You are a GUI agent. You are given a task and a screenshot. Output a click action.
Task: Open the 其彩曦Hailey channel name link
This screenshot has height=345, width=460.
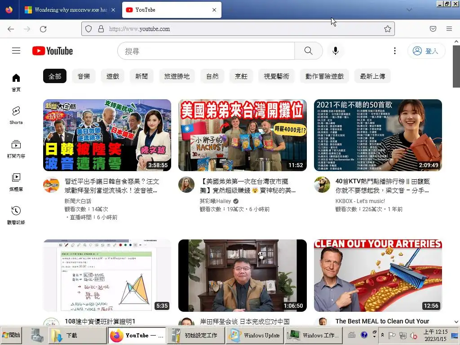215,201
